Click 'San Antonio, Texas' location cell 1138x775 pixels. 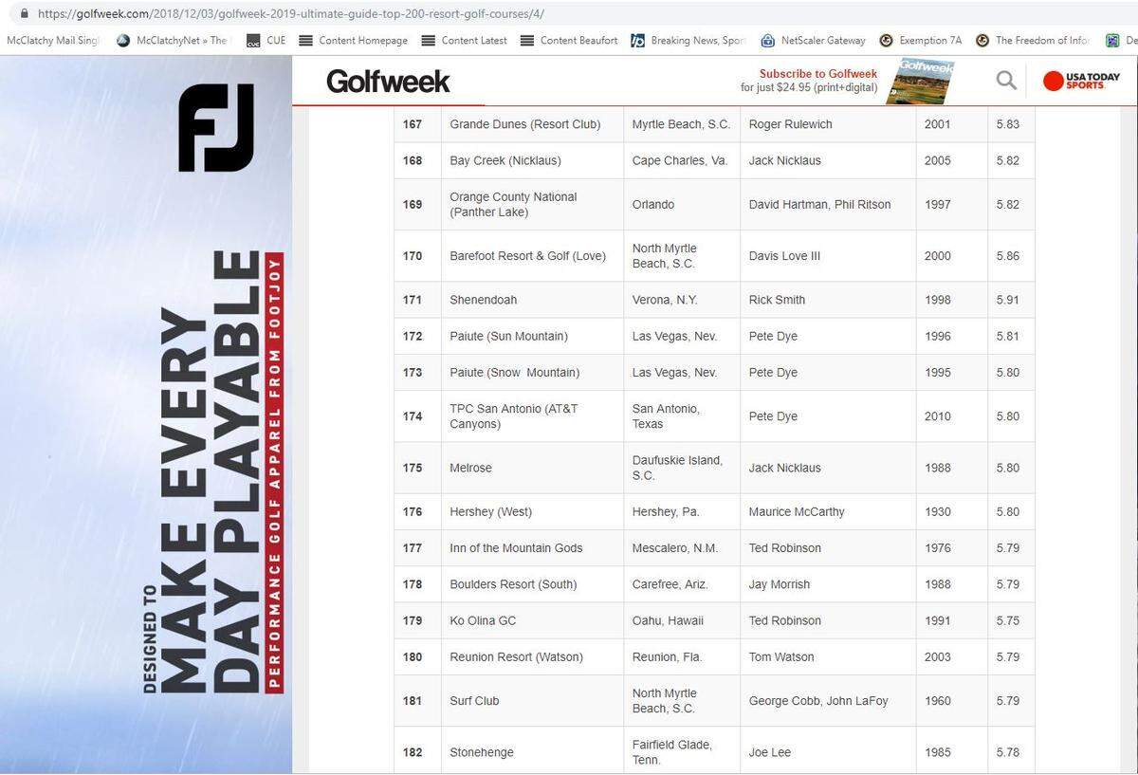(x=682, y=415)
